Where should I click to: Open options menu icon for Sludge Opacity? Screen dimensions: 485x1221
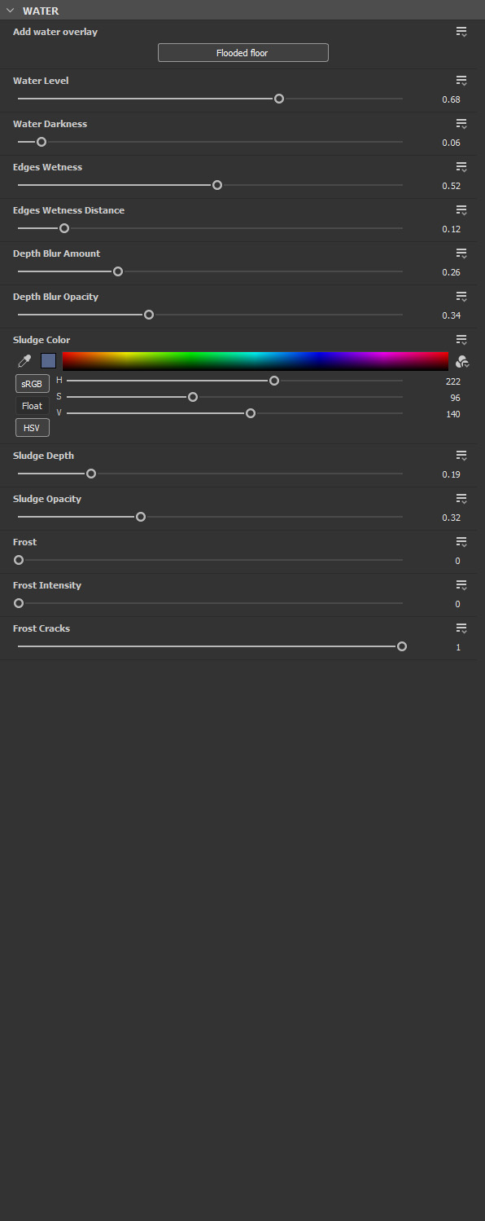(461, 499)
